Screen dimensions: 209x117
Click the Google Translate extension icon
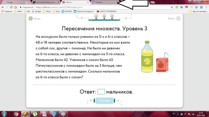point(182,7)
